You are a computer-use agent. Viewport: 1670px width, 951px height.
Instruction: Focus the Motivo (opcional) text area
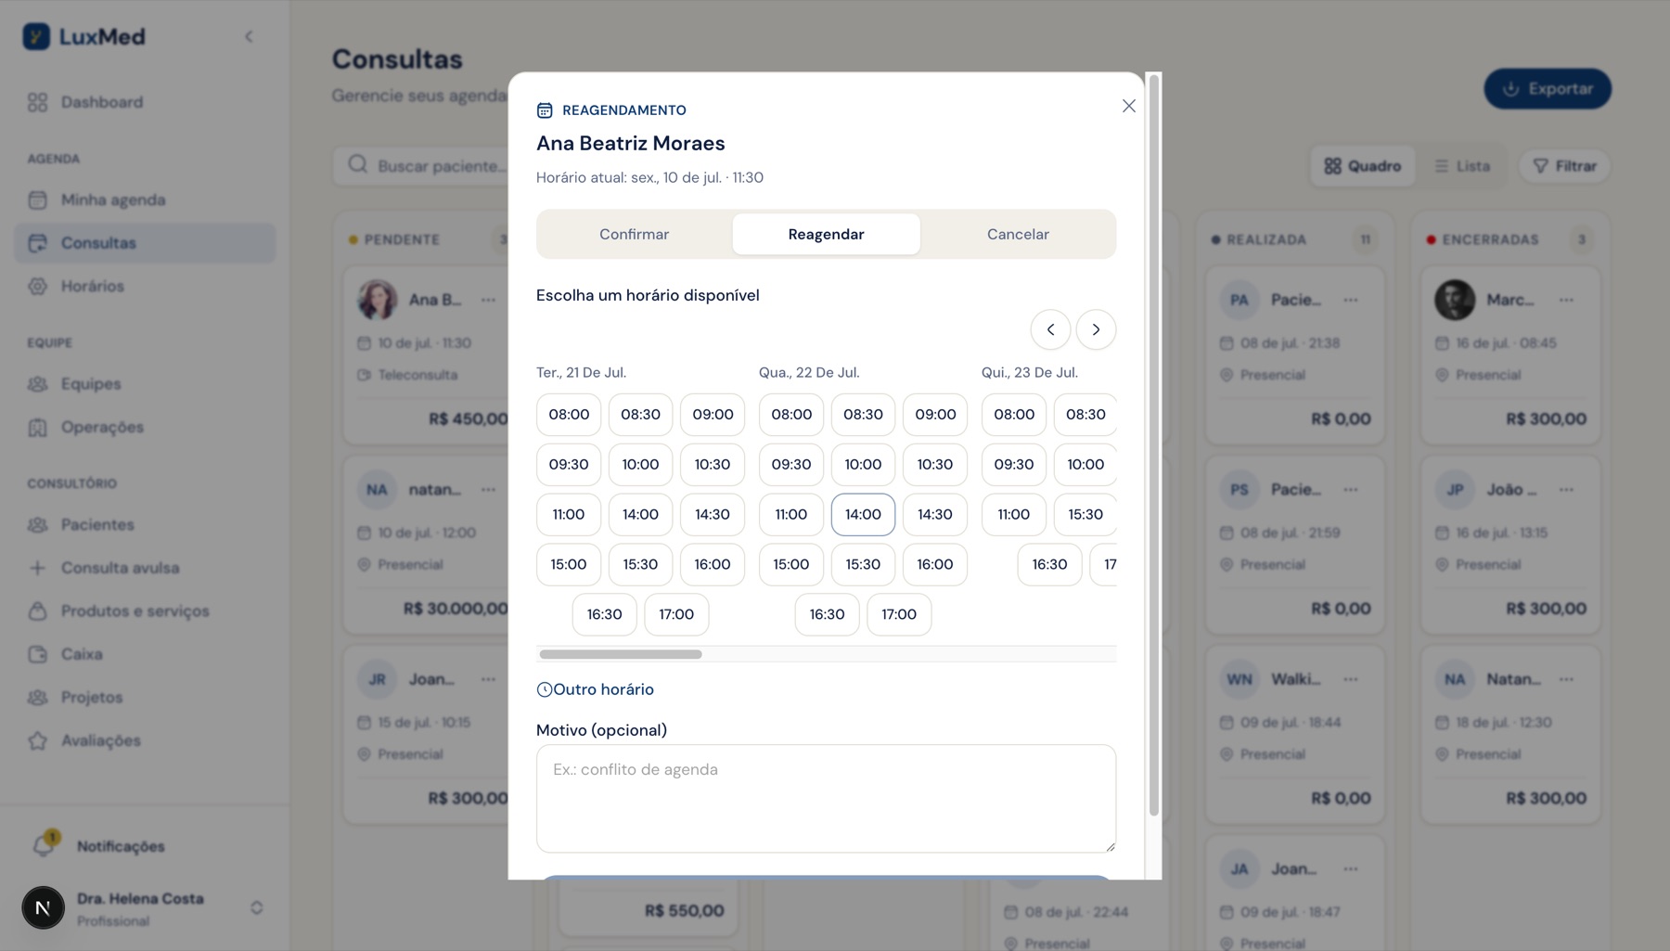(826, 799)
